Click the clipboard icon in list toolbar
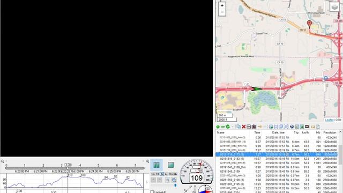 253,127
